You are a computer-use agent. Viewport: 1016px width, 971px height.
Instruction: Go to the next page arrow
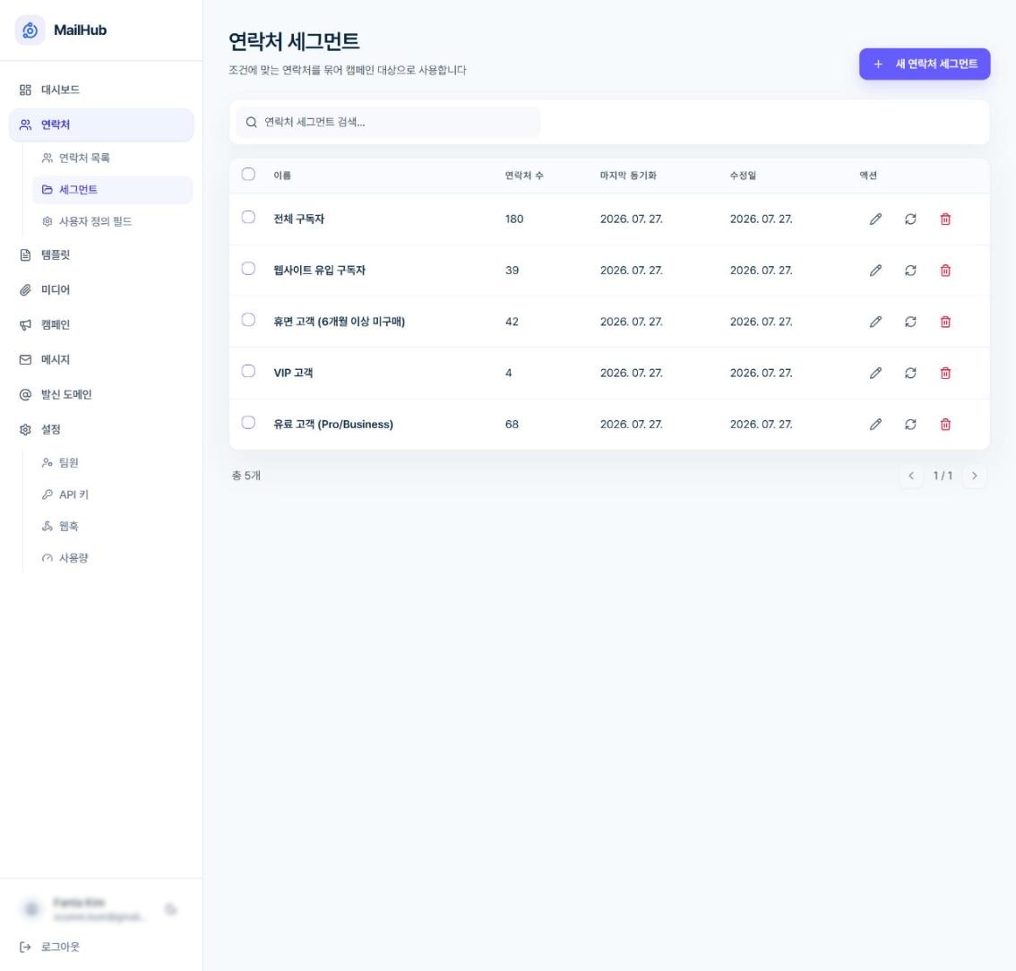[x=974, y=476]
